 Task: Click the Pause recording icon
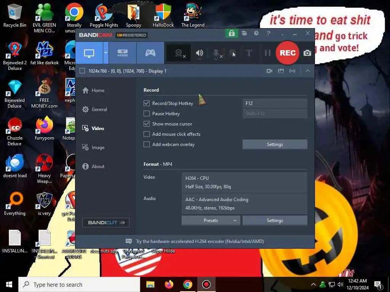tap(268, 53)
